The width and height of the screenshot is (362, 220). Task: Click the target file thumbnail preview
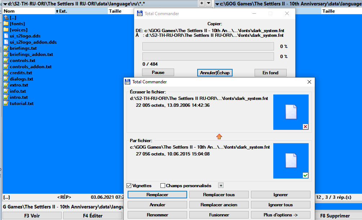pyautogui.click(x=291, y=112)
